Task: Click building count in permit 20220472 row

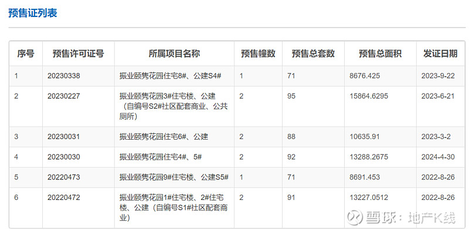Action: click(x=242, y=198)
